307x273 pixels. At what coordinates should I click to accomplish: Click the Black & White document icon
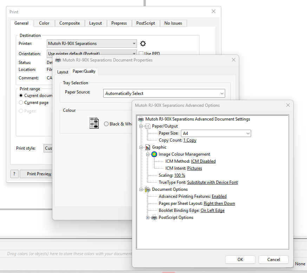click(x=94, y=123)
